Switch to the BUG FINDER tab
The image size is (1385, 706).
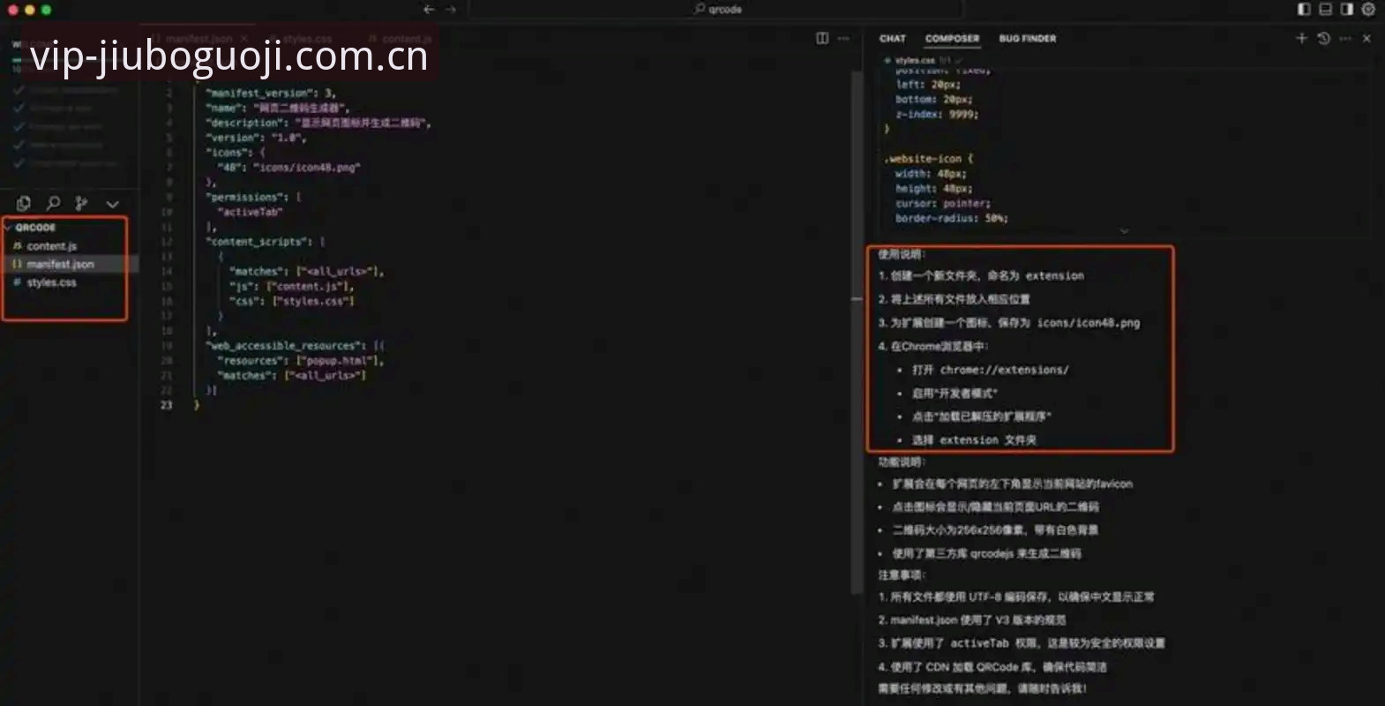(x=1027, y=39)
